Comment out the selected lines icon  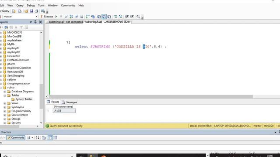pyautogui.click(x=115, y=17)
